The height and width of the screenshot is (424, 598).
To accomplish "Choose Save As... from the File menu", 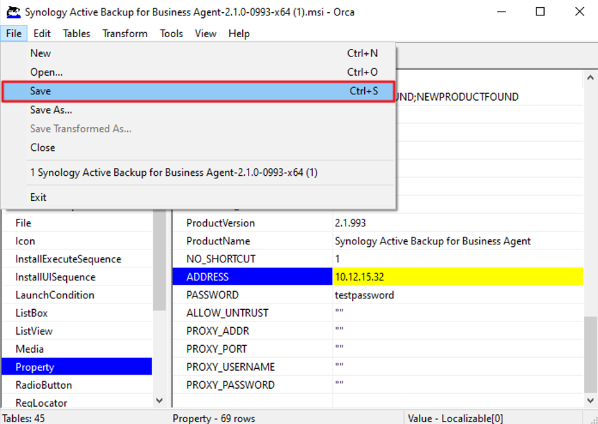I will 198,110.
